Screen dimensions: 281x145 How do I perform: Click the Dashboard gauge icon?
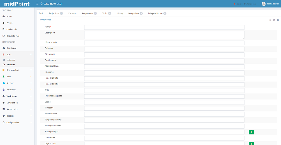[4, 48]
